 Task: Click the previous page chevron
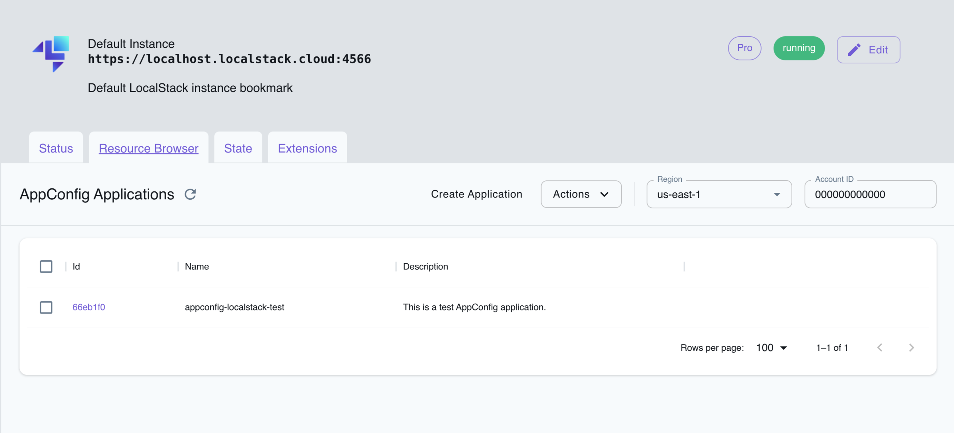(x=880, y=347)
